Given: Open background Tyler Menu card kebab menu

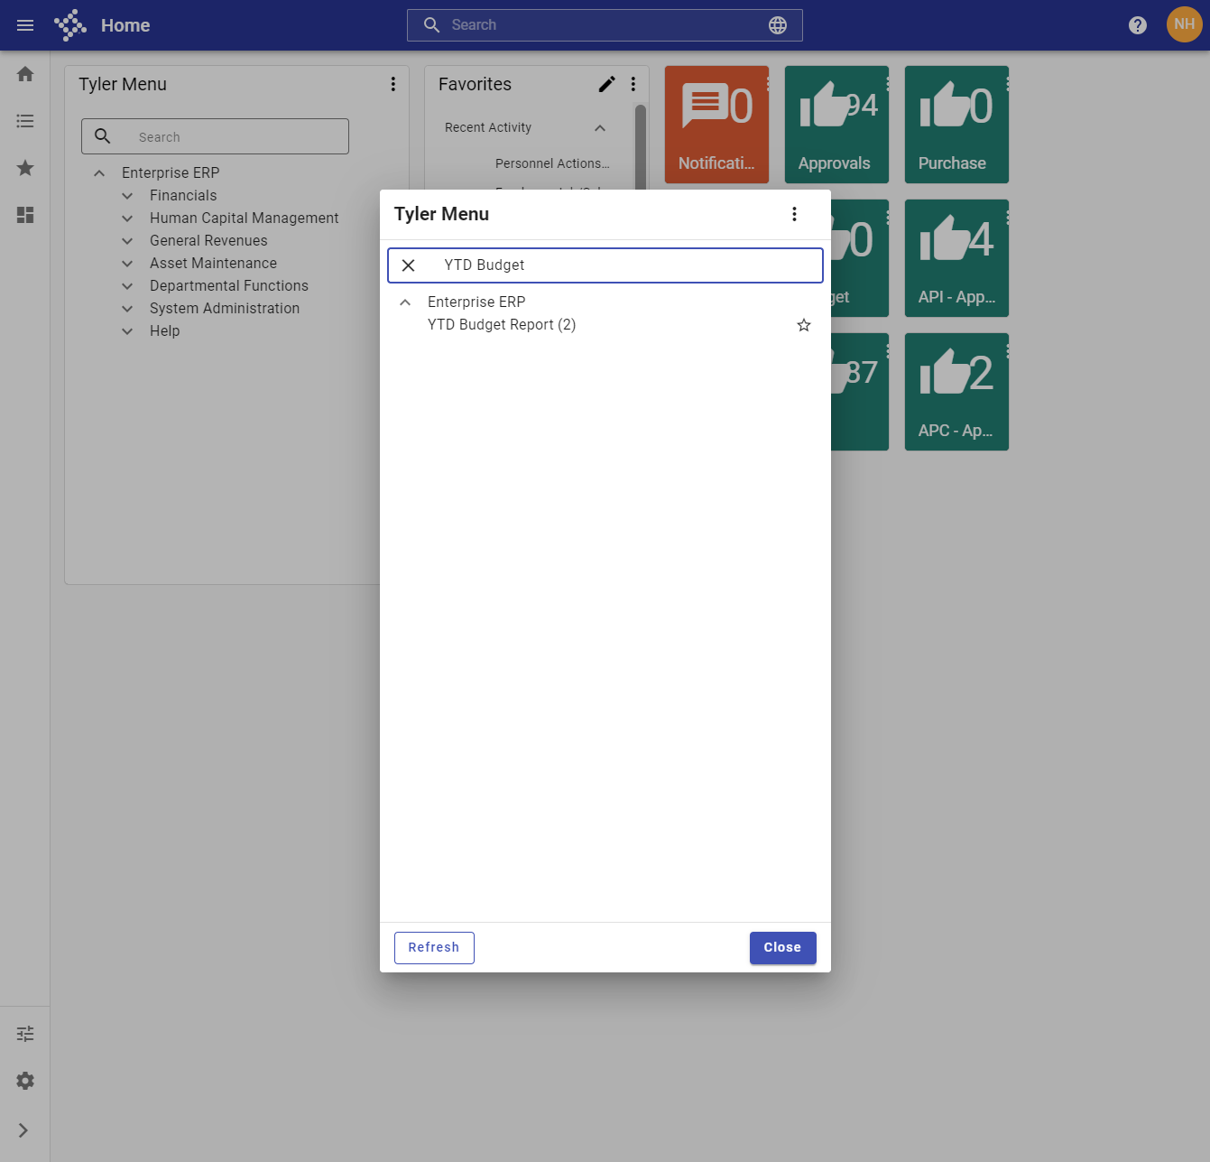Looking at the screenshot, I should [x=393, y=84].
